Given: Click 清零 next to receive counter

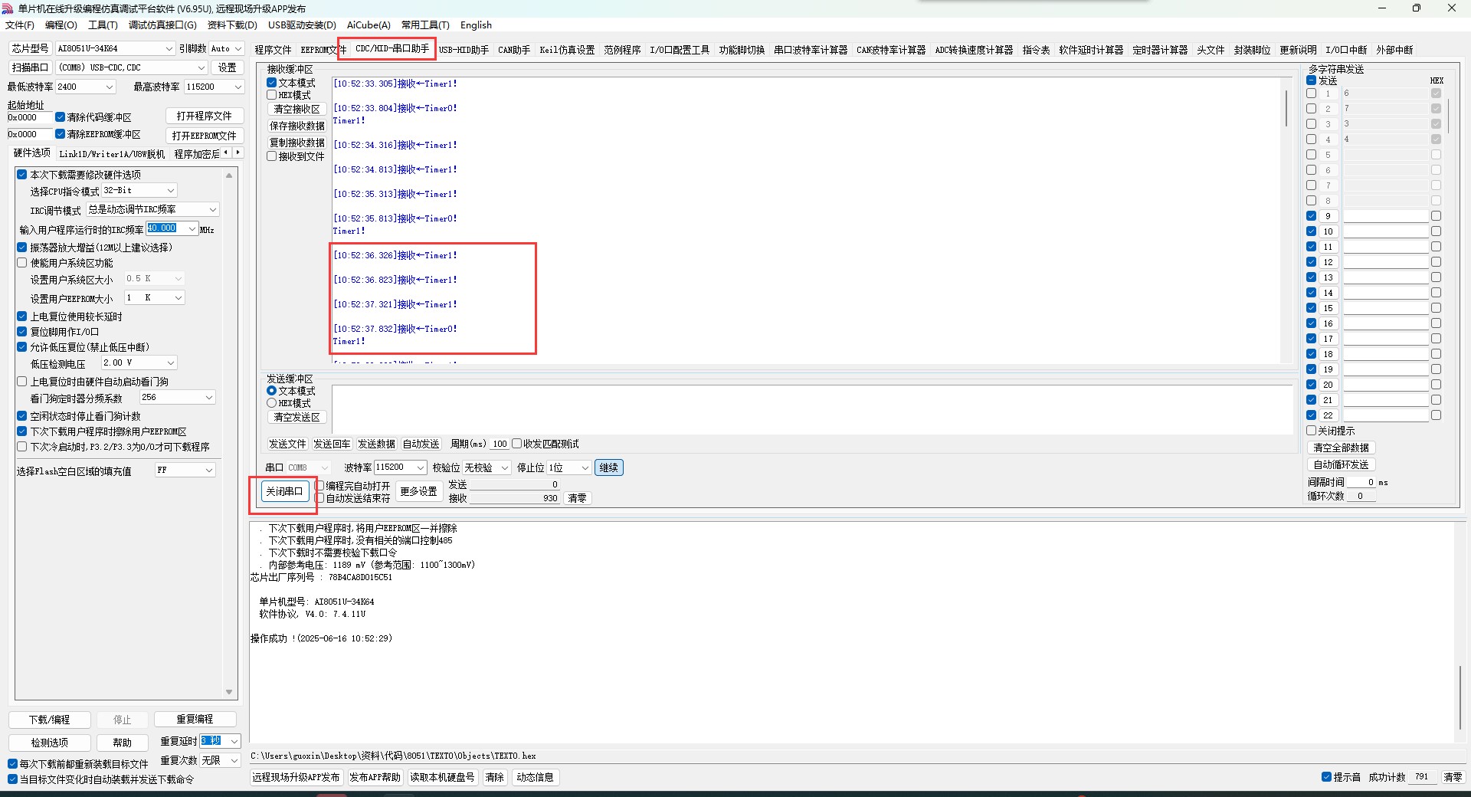Looking at the screenshot, I should pyautogui.click(x=577, y=498).
